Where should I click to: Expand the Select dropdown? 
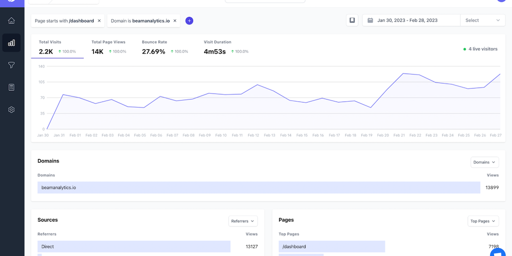(482, 20)
